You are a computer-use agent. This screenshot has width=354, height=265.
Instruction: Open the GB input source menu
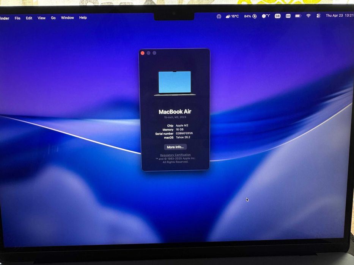(x=277, y=16)
